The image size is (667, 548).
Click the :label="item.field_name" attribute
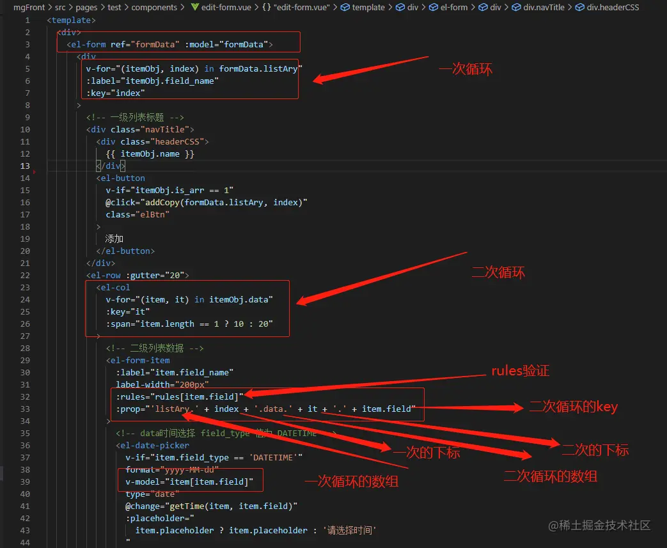coord(175,372)
